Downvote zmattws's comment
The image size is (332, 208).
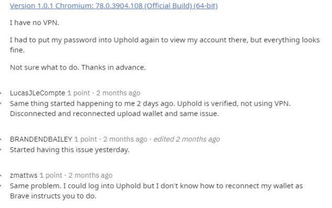pyautogui.click(x=1, y=186)
